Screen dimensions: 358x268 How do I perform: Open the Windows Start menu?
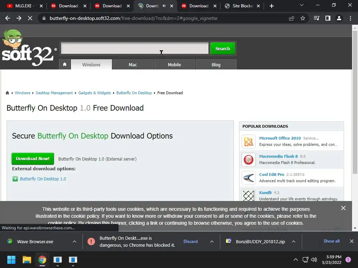coord(11,260)
